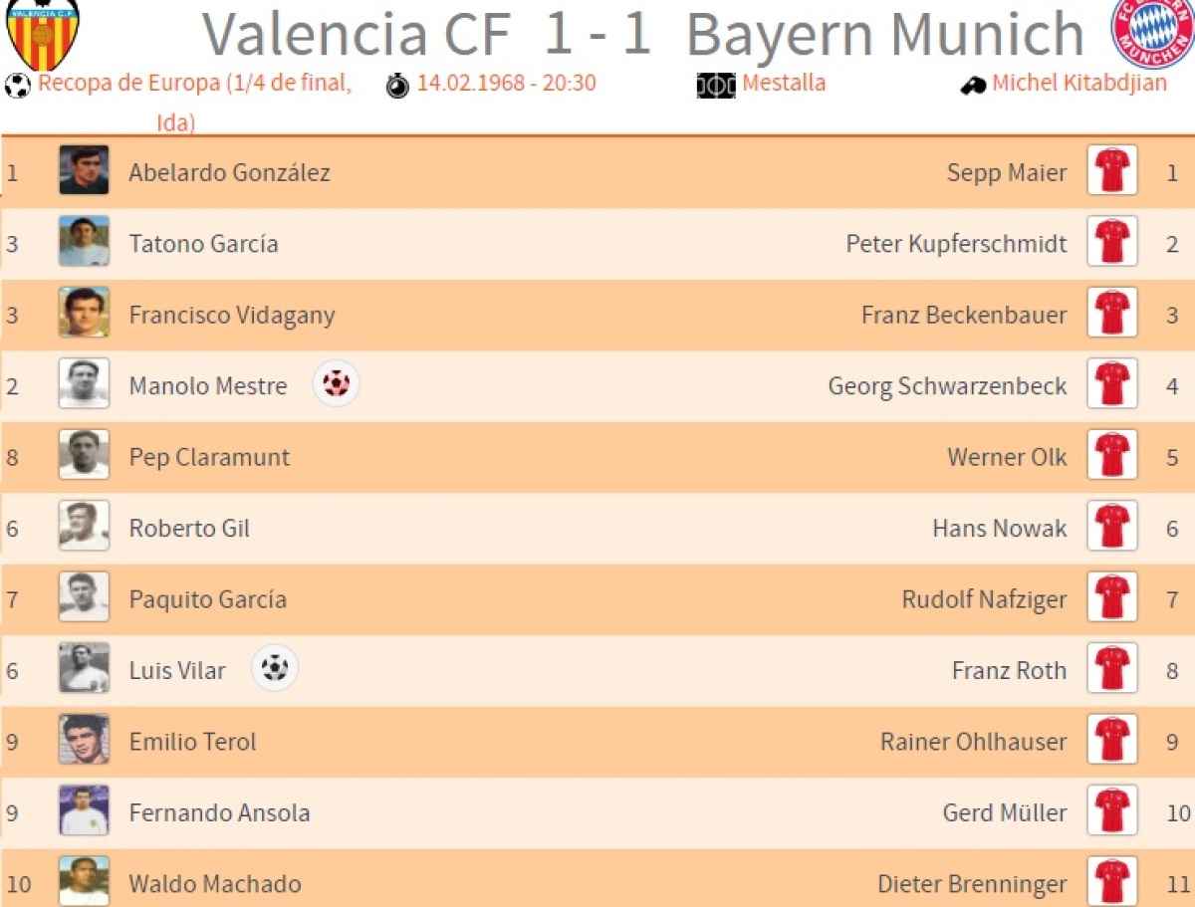This screenshot has height=907, width=1195.
Task: Click the Bayern Munich club crest
Action: [x=1152, y=32]
